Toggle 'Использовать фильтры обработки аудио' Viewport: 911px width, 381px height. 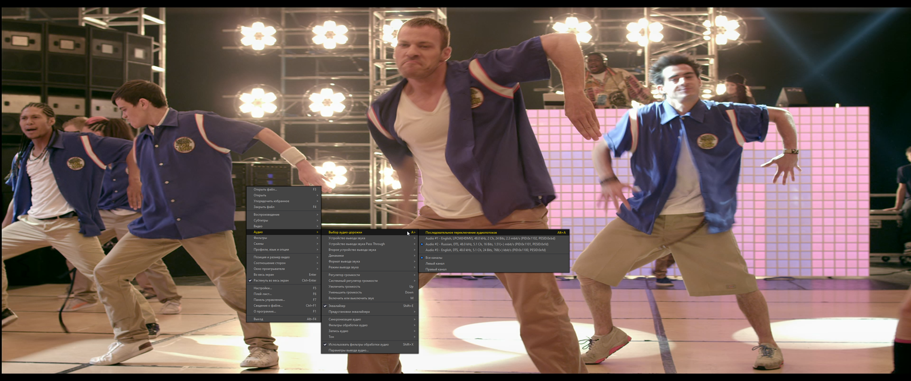tap(358, 344)
